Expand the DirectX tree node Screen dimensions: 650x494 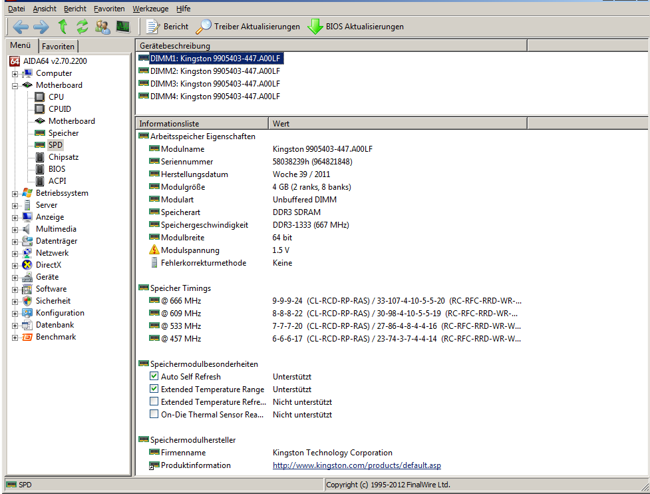pos(15,266)
